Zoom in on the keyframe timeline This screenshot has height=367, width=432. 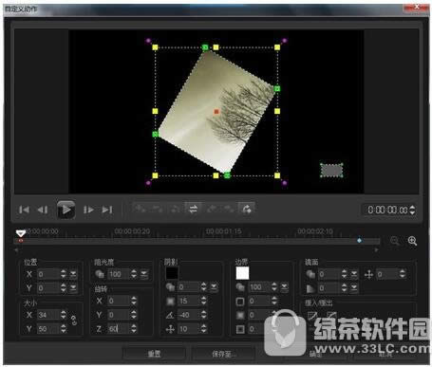click(x=412, y=241)
